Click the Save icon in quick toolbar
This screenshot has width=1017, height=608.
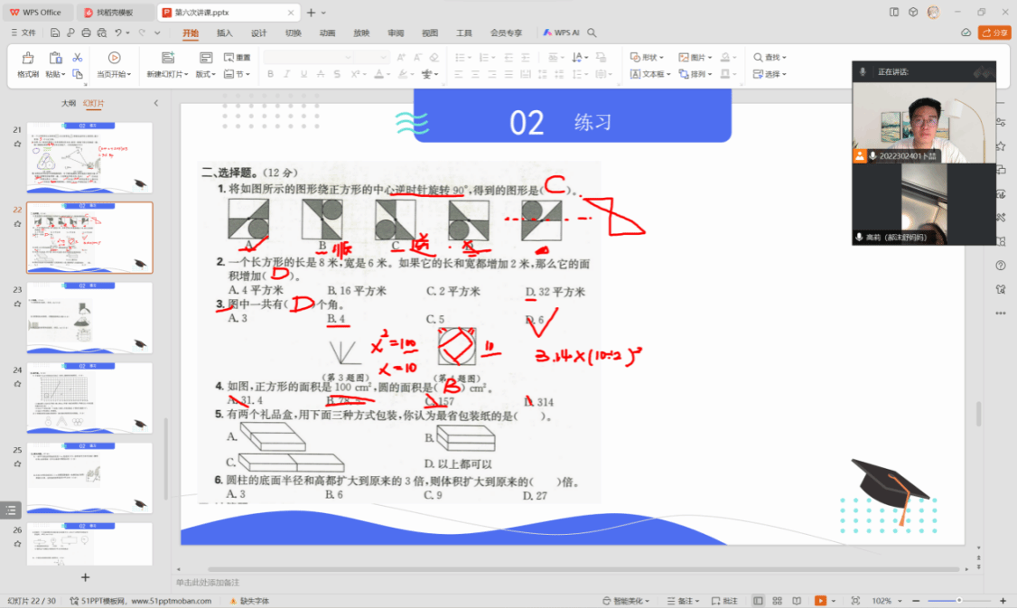coord(55,33)
